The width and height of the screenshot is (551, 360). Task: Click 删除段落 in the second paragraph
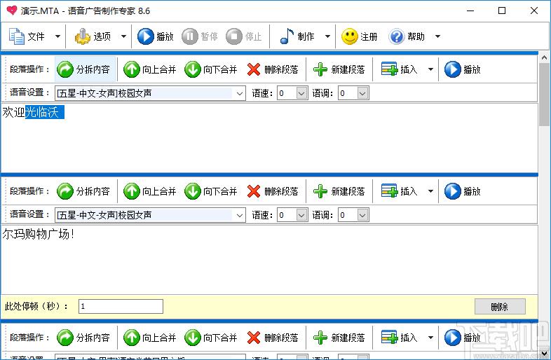click(x=273, y=191)
